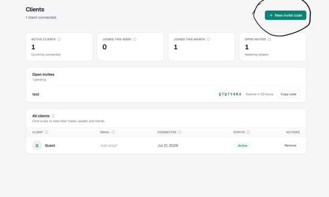Copy code for the test invite

[x=288, y=94]
